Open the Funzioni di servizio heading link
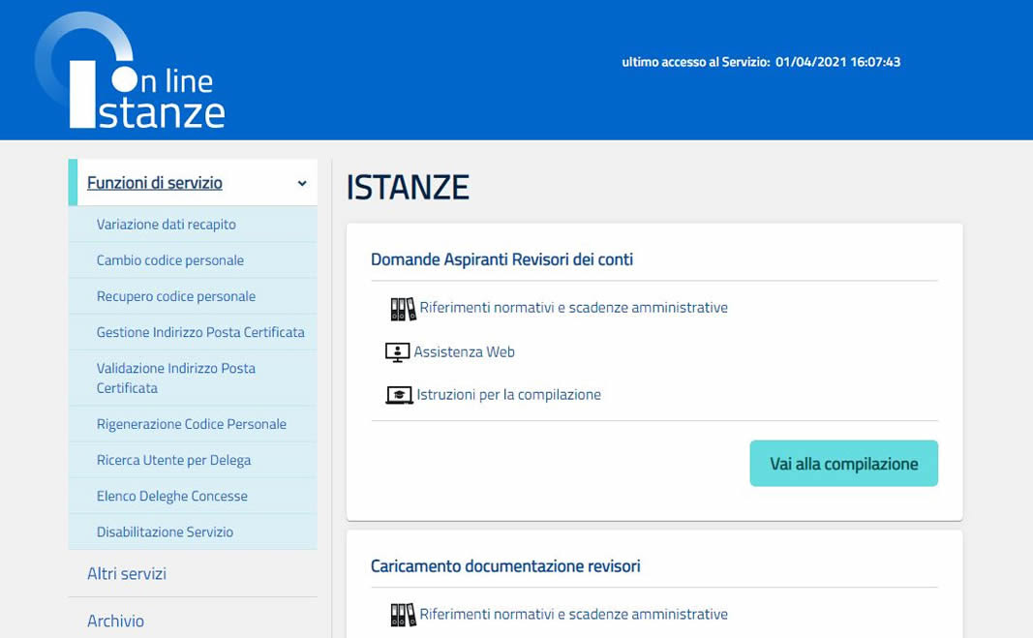The height and width of the screenshot is (638, 1033). 155,183
